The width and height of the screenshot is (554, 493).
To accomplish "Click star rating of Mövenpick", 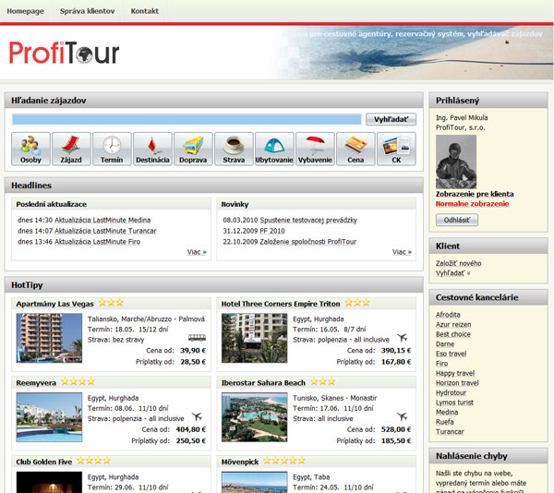I will click(x=284, y=461).
